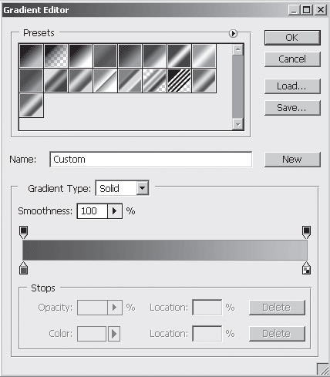Click the Load... button

click(x=292, y=86)
